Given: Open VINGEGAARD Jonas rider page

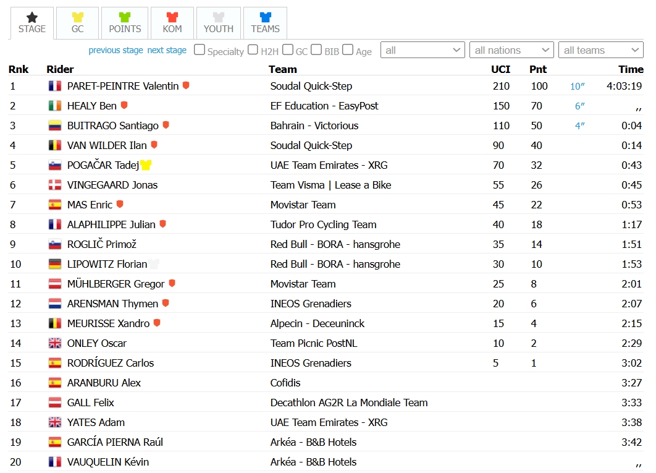Looking at the screenshot, I should coord(112,185).
